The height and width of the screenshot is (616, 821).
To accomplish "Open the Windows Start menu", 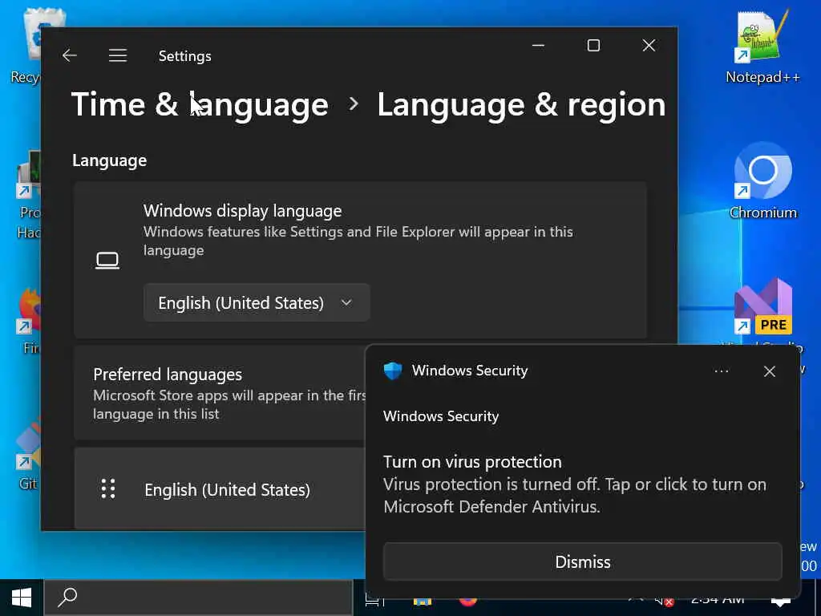I will pyautogui.click(x=22, y=598).
